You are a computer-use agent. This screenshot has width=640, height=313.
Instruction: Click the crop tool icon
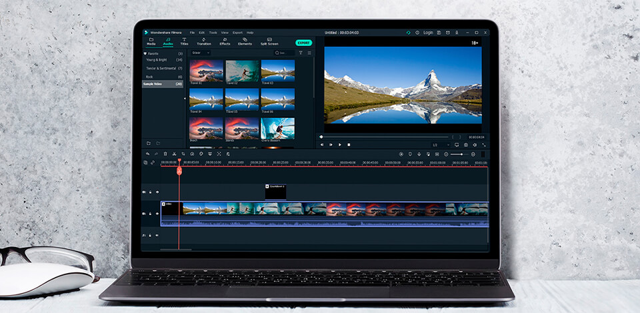point(183,154)
